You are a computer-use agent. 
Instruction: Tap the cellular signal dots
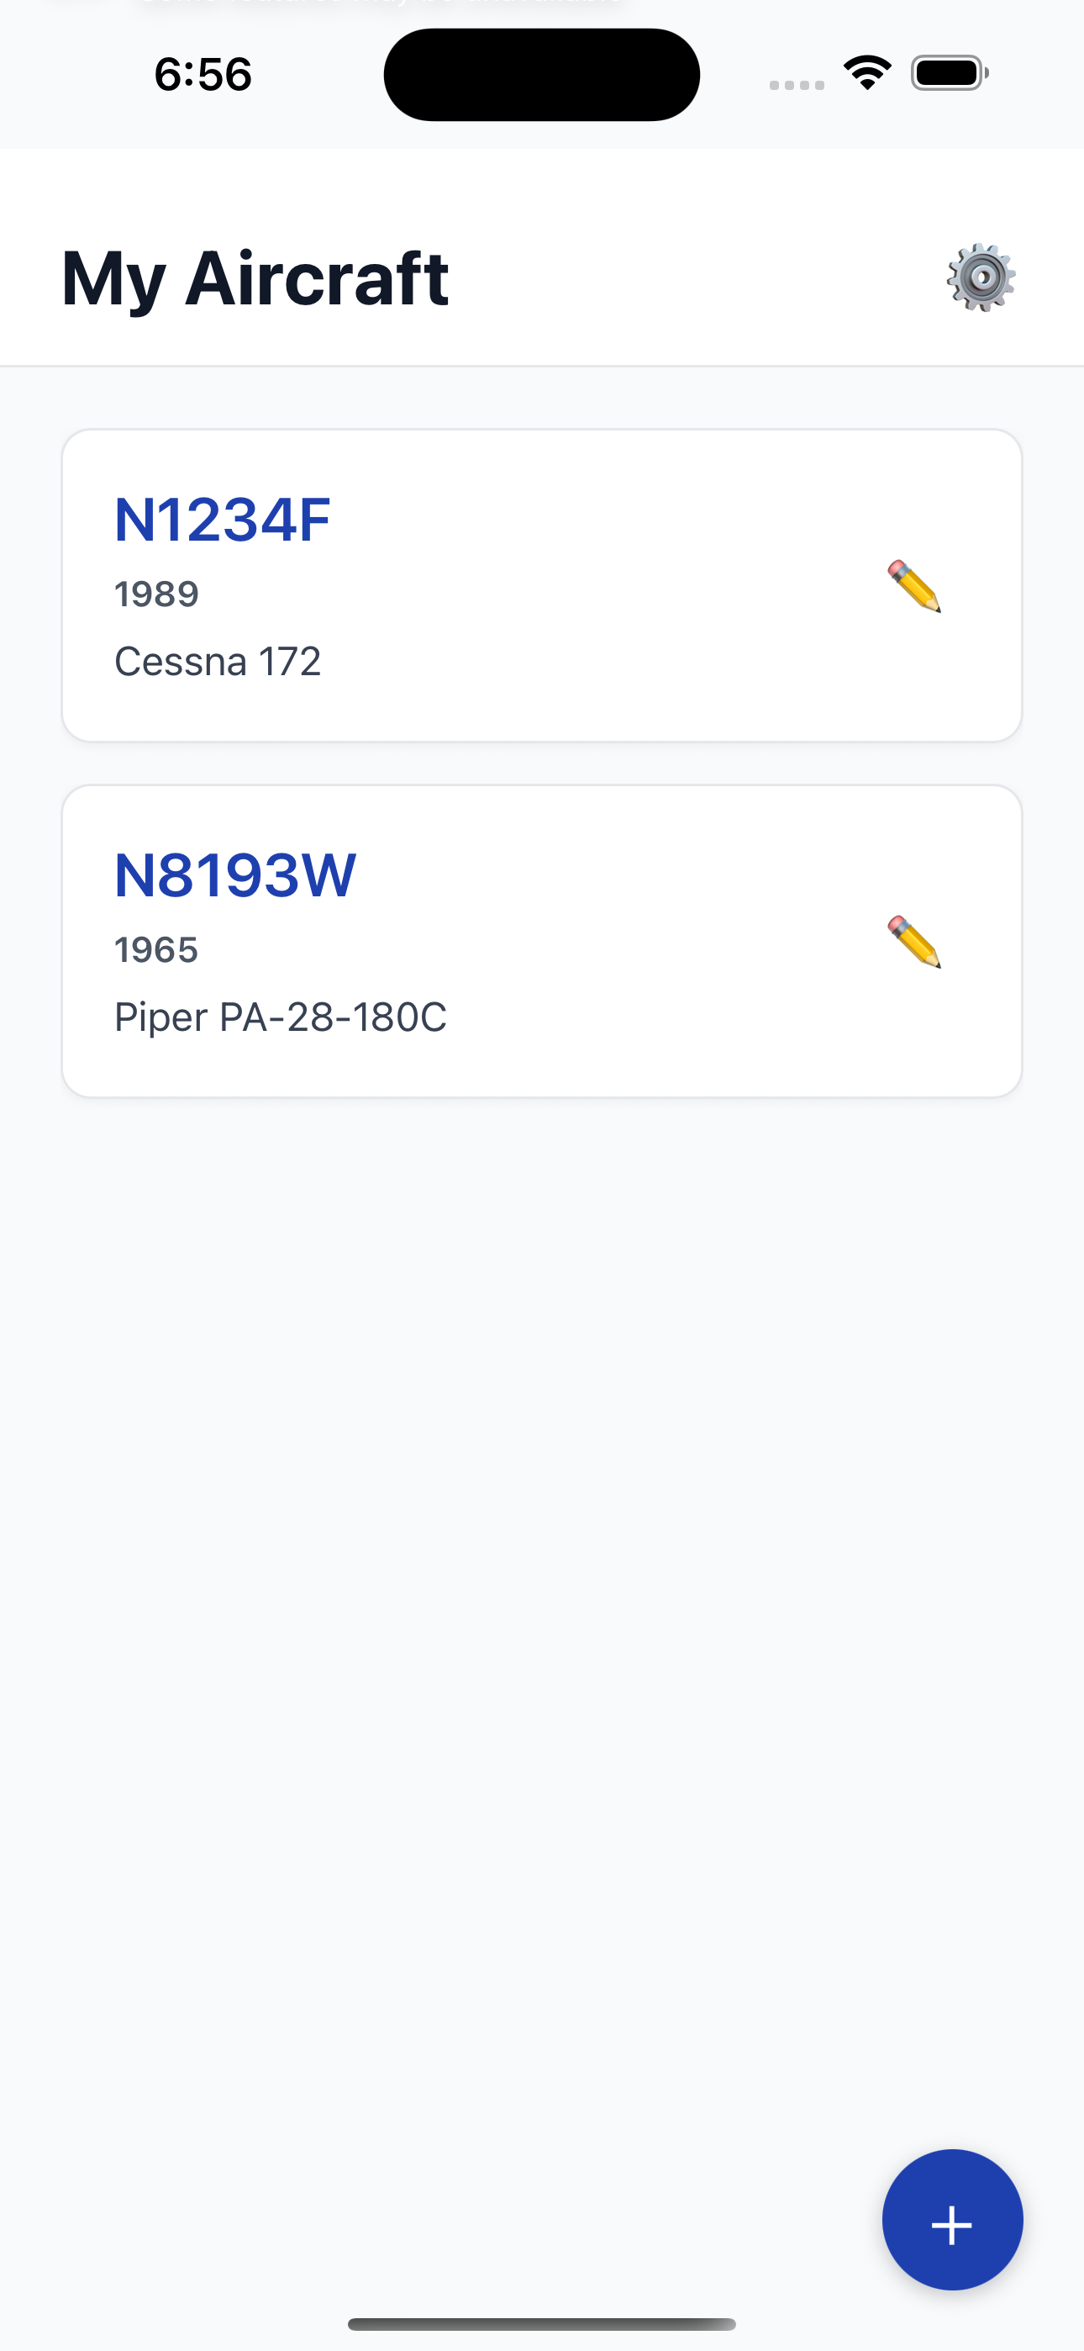point(797,85)
